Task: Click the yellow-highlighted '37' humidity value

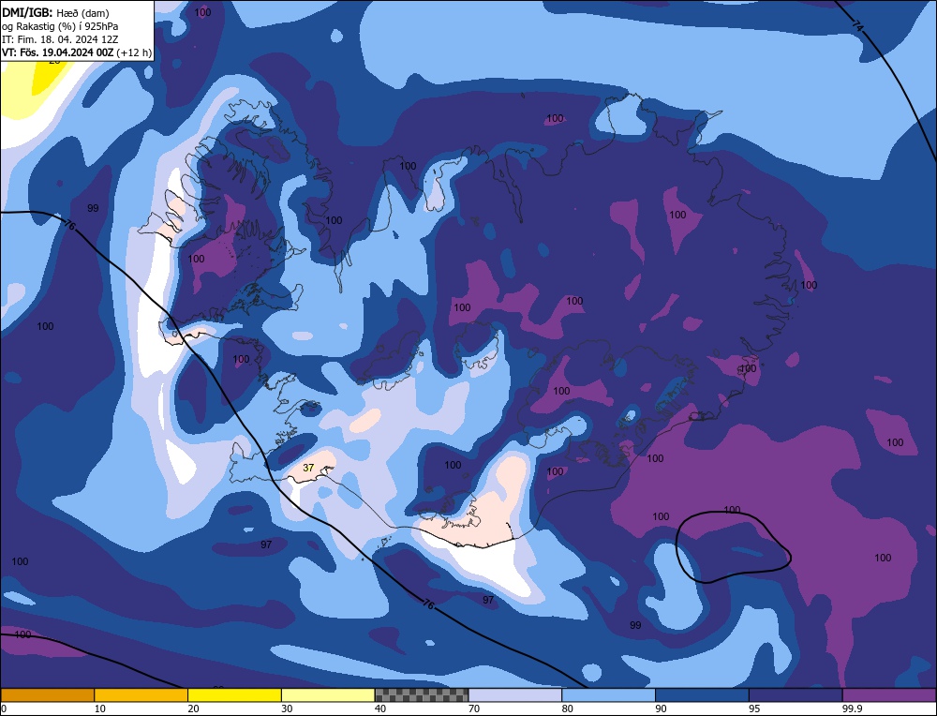Action: pyautogui.click(x=308, y=468)
